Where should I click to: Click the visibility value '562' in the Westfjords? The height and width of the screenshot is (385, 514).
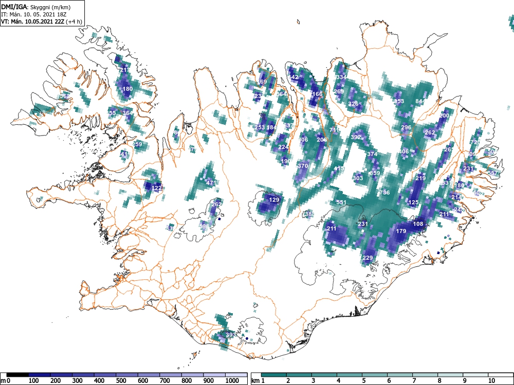pyautogui.click(x=65, y=96)
